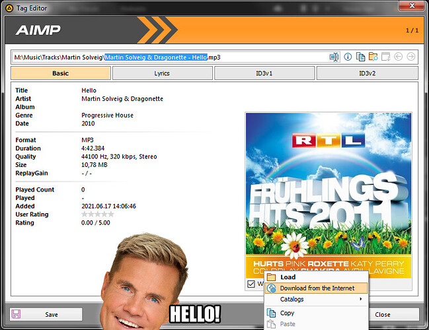This screenshot has width=429, height=330.
Task: Switch to the ID3v1 tab
Action: 264,73
